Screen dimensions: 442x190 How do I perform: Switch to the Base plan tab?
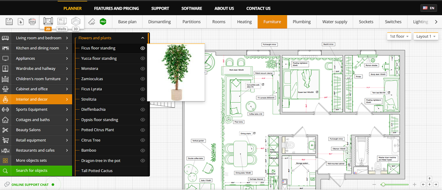127,22
